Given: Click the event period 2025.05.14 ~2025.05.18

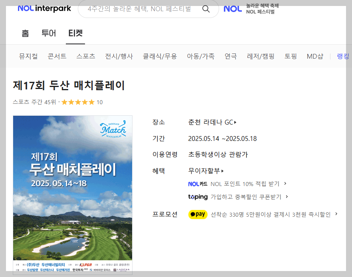Looking at the screenshot, I should tap(222, 139).
